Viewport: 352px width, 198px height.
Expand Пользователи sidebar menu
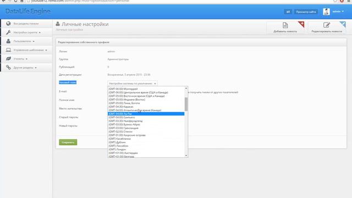(x=26, y=41)
